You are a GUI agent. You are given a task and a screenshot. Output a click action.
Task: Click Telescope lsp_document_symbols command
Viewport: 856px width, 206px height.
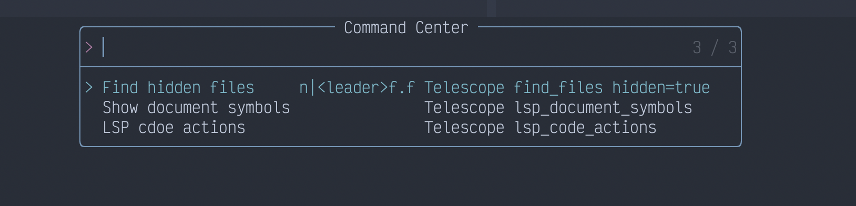[558, 107]
